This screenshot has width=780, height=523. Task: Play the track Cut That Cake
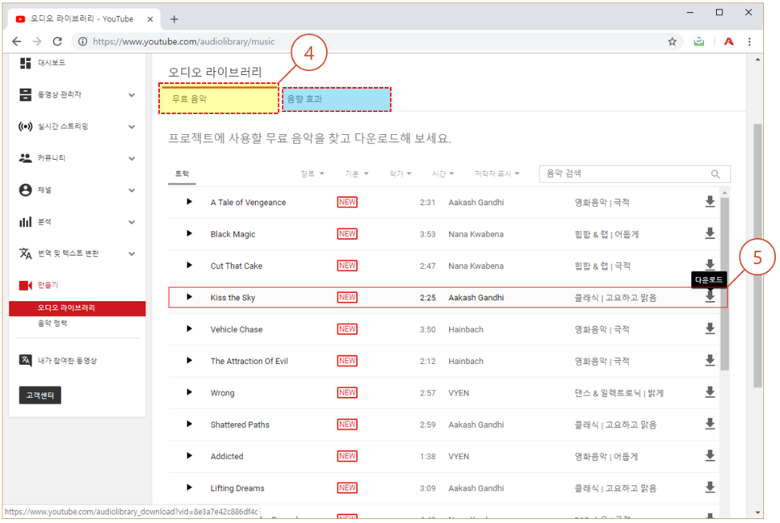(x=189, y=266)
